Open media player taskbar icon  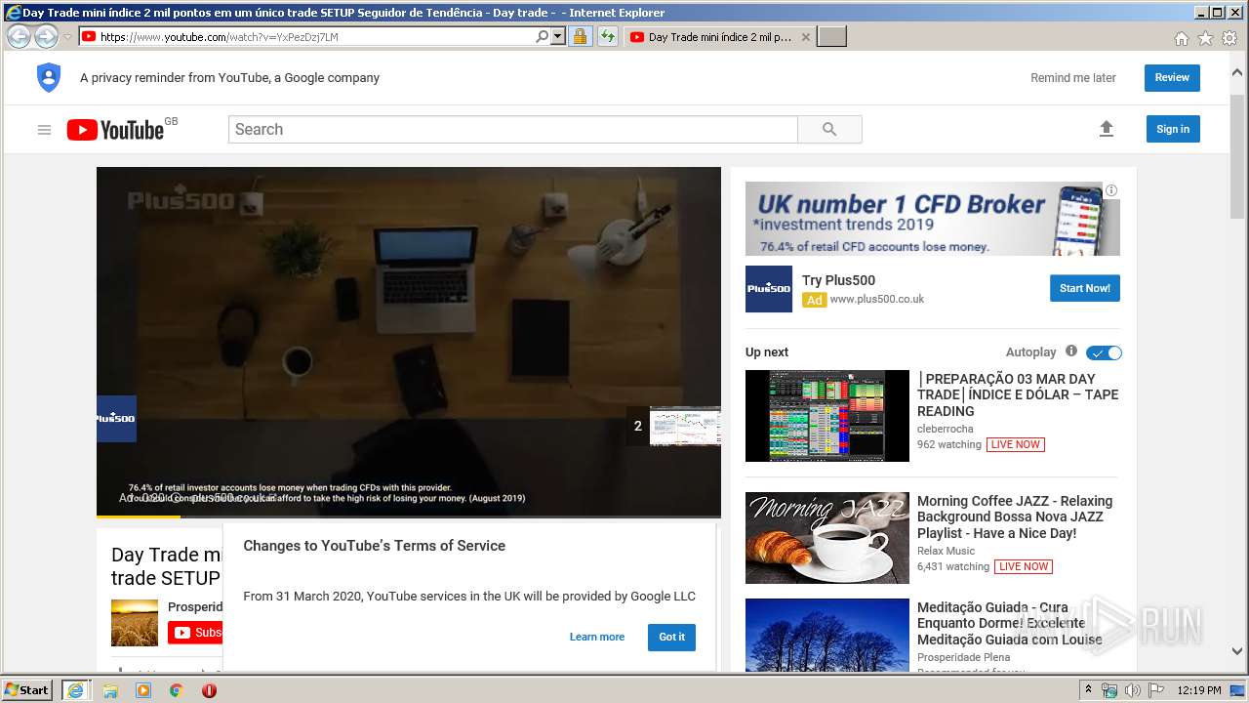point(143,690)
